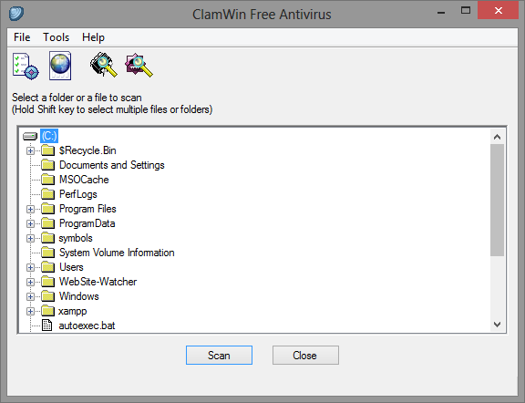Click the Close button
This screenshot has height=403, width=525.
click(x=305, y=355)
